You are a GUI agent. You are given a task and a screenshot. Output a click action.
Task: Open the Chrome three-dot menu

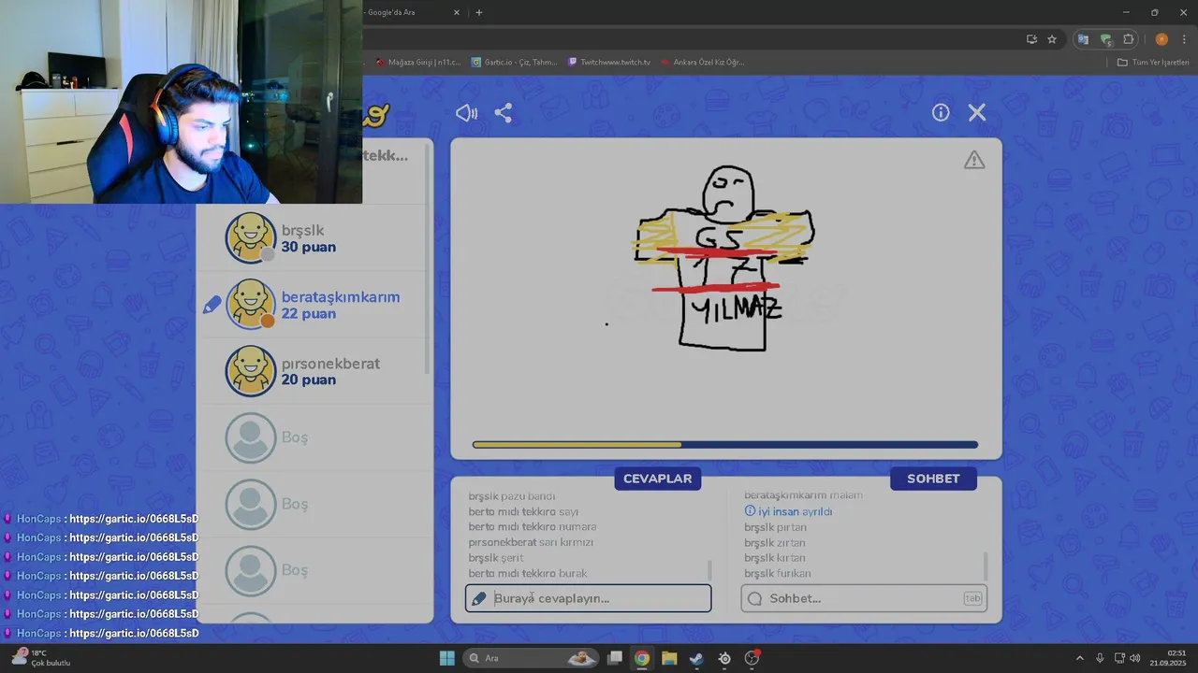coord(1184,39)
